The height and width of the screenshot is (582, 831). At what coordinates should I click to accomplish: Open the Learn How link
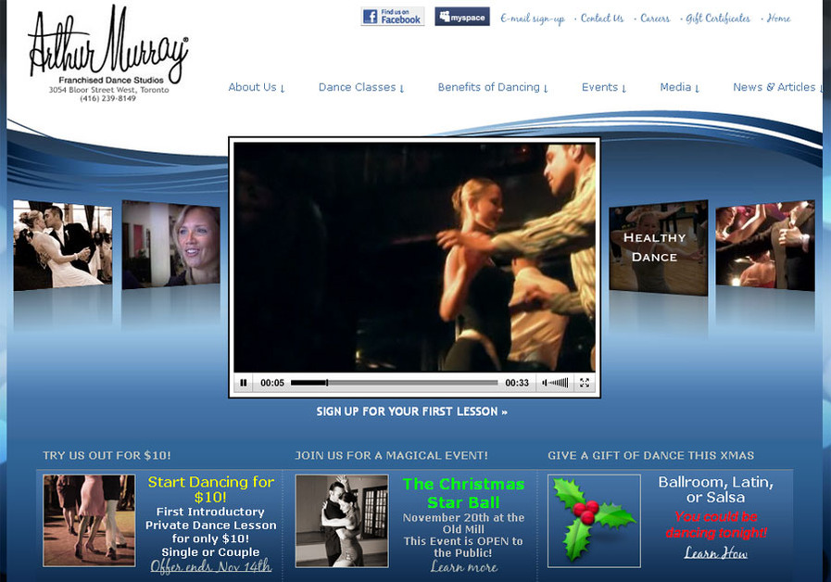(715, 553)
